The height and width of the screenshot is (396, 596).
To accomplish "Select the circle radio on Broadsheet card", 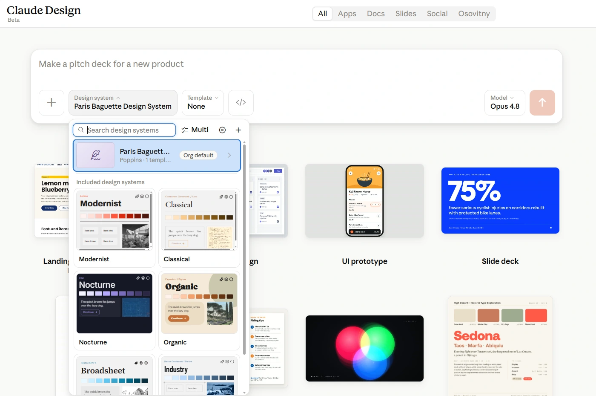I will (x=146, y=363).
